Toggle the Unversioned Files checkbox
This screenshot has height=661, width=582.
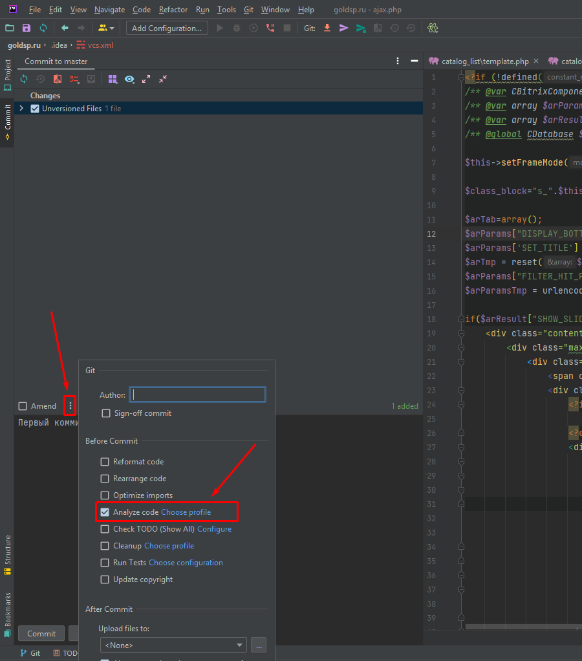(35, 109)
